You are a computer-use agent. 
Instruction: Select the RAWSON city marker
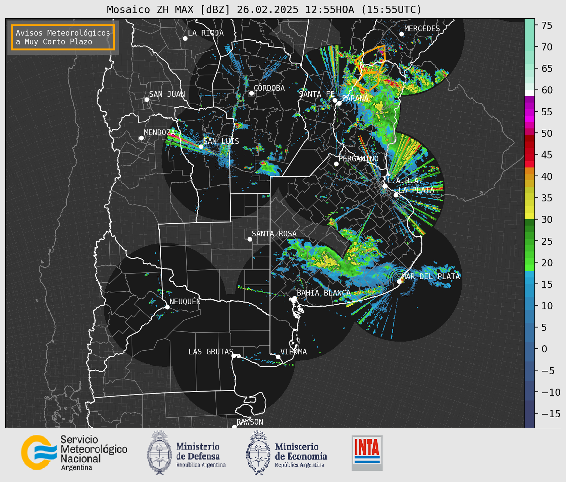234,427
